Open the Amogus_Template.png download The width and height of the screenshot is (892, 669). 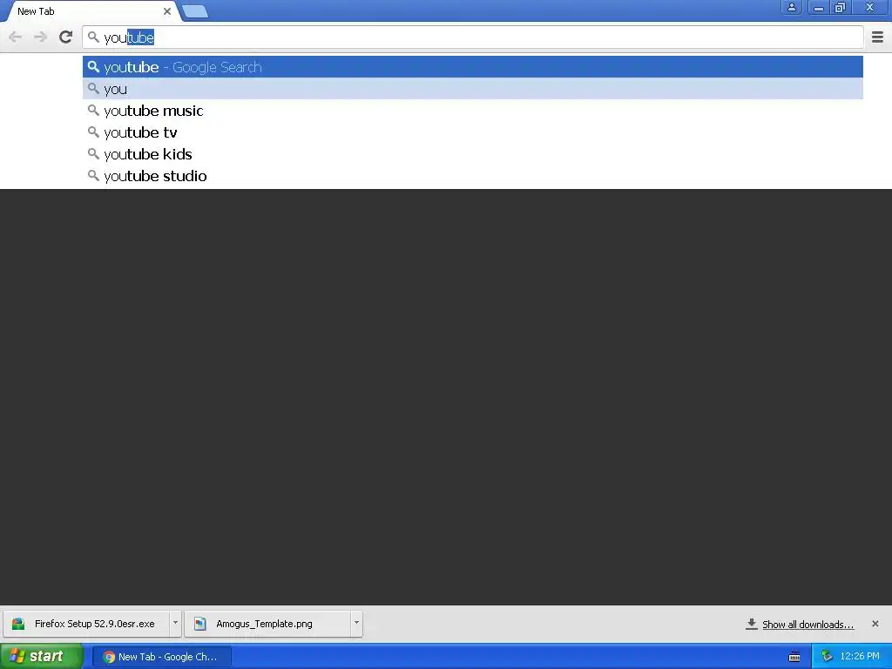click(268, 624)
